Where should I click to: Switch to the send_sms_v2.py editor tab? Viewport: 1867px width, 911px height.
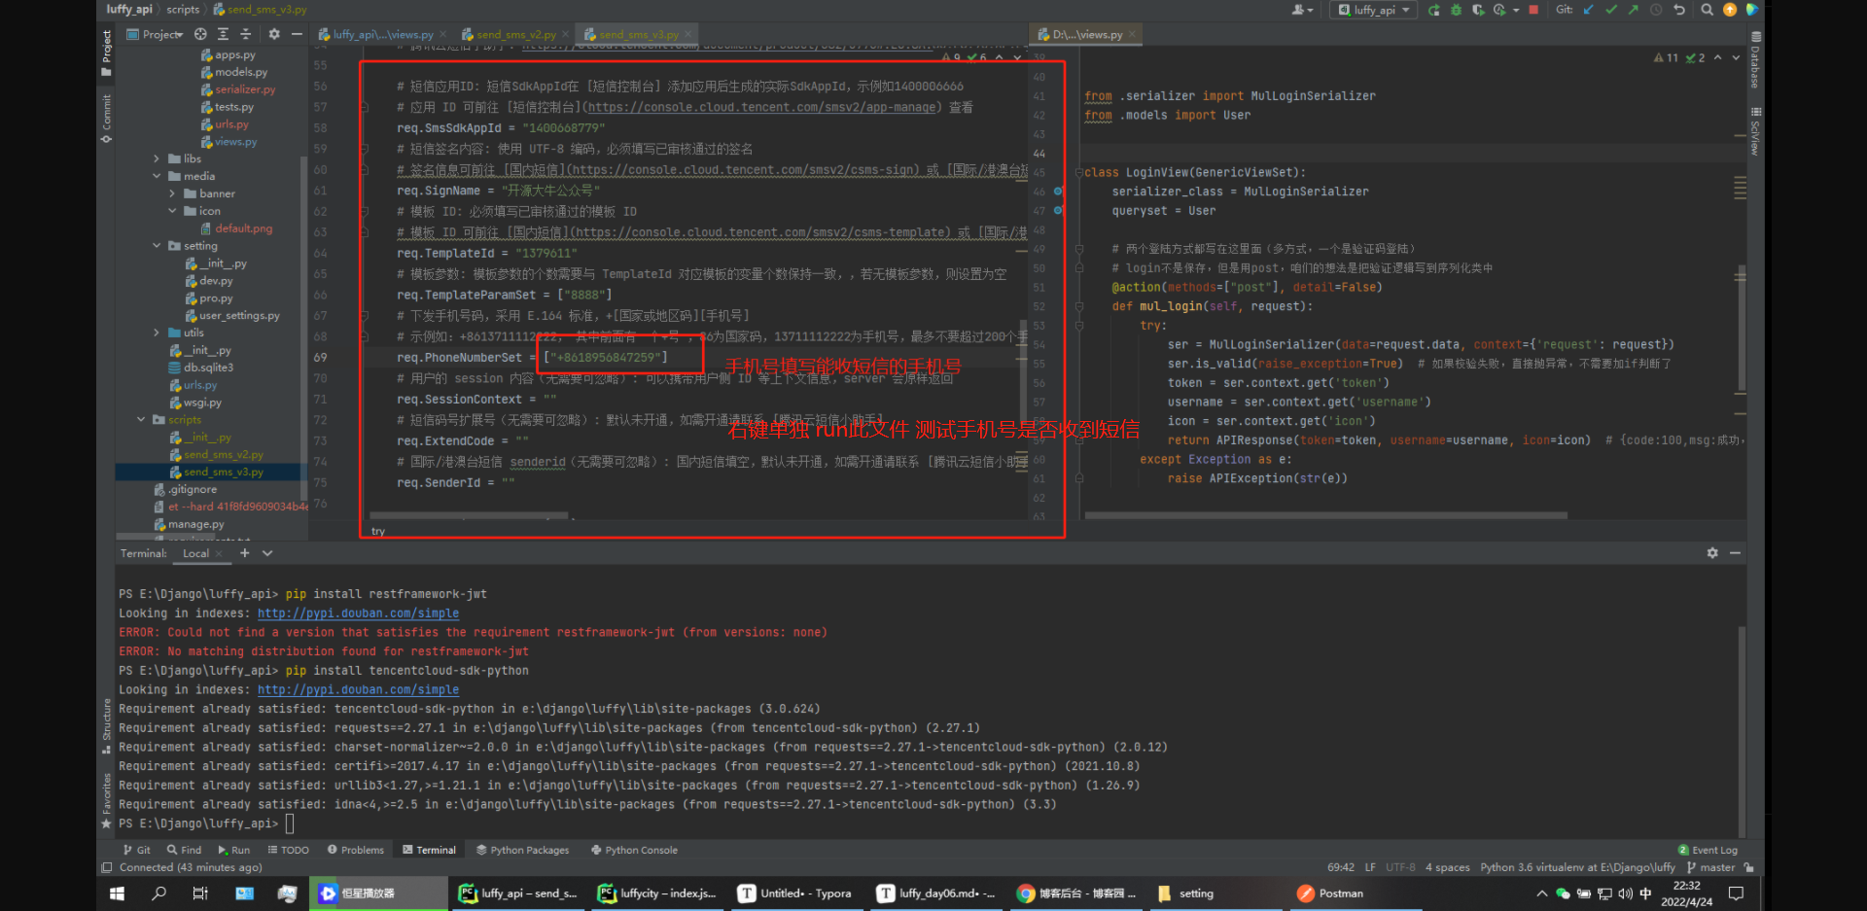[515, 34]
